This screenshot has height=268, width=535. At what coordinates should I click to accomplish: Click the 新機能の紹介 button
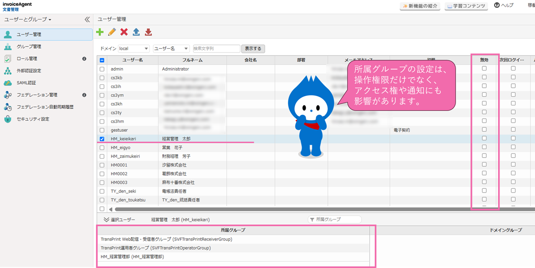[420, 6]
